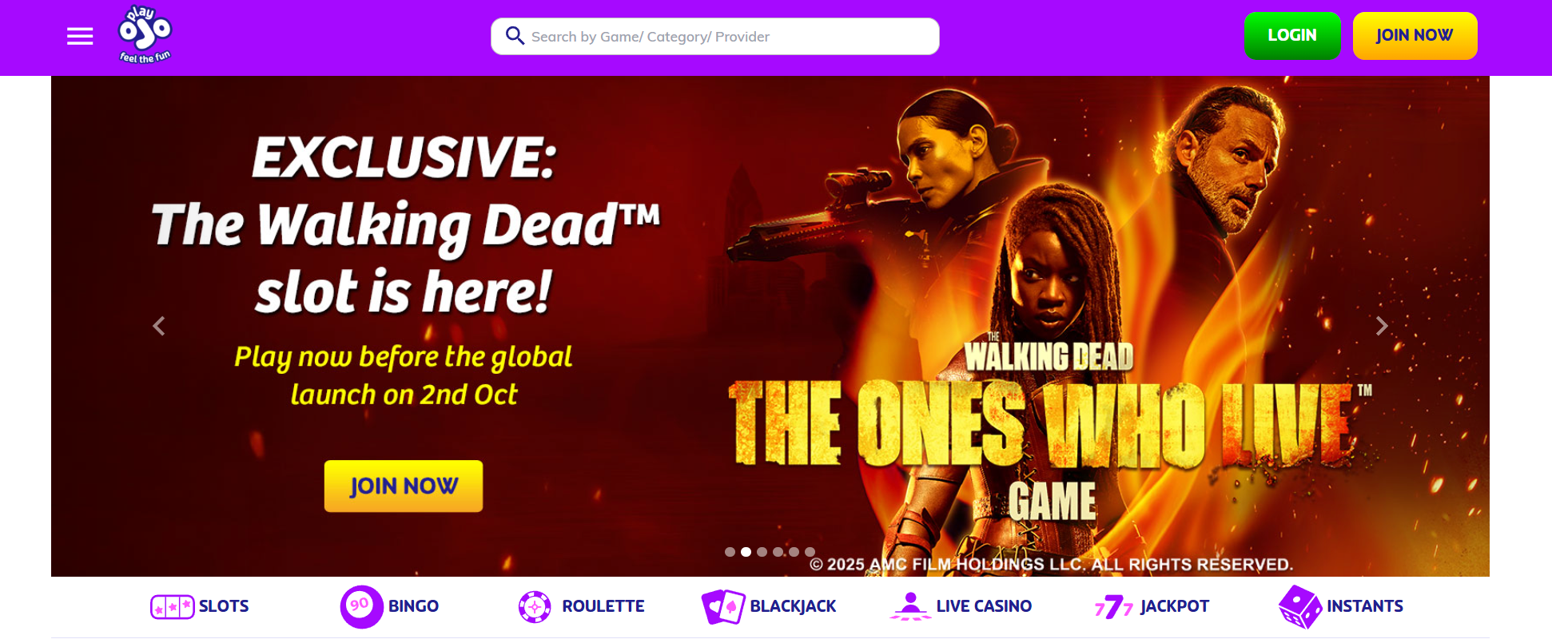Click the Jackpot 777 icon

pos(1114,607)
